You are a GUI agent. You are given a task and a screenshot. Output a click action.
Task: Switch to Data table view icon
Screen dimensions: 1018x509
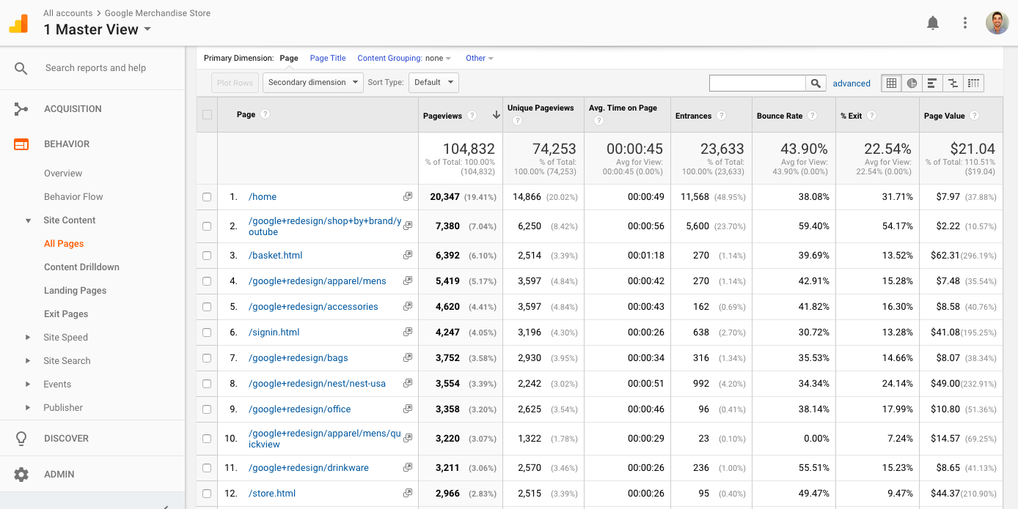point(891,83)
